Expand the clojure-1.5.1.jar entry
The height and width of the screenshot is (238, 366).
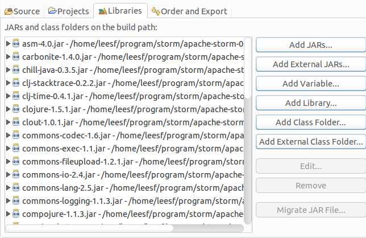tap(8, 109)
